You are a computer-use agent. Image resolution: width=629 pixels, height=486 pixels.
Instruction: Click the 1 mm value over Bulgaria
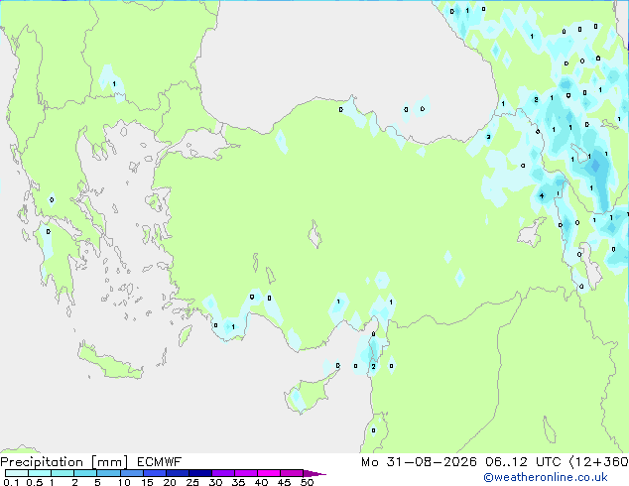pyautogui.click(x=114, y=84)
